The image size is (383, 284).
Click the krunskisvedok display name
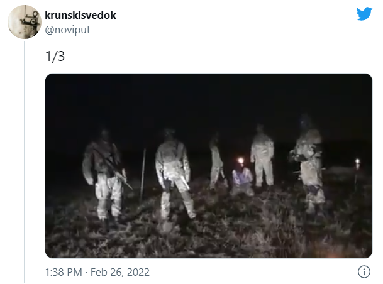click(80, 15)
